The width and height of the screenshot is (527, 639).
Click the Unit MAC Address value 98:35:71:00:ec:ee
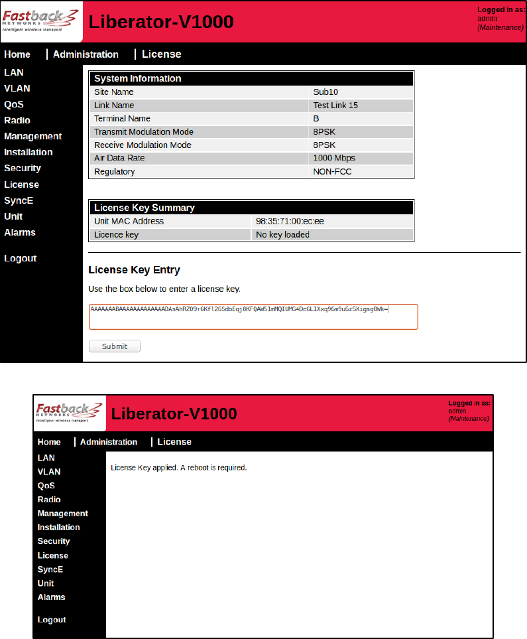tap(290, 221)
